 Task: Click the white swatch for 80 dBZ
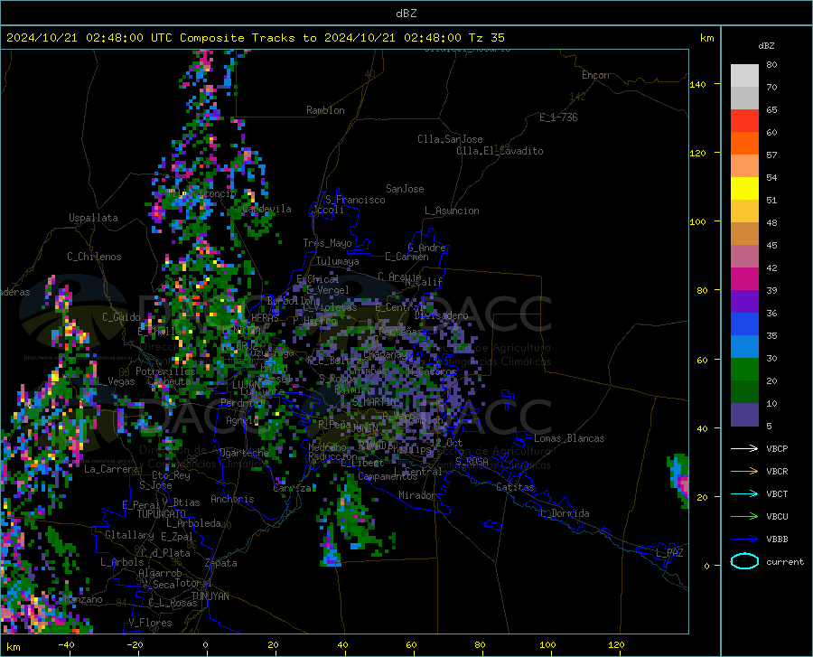coord(744,75)
